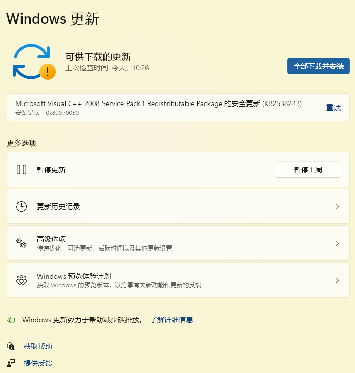Expand chevron on 更新历史记录 row
Image resolution: width=355 pixels, height=373 pixels.
point(337,206)
